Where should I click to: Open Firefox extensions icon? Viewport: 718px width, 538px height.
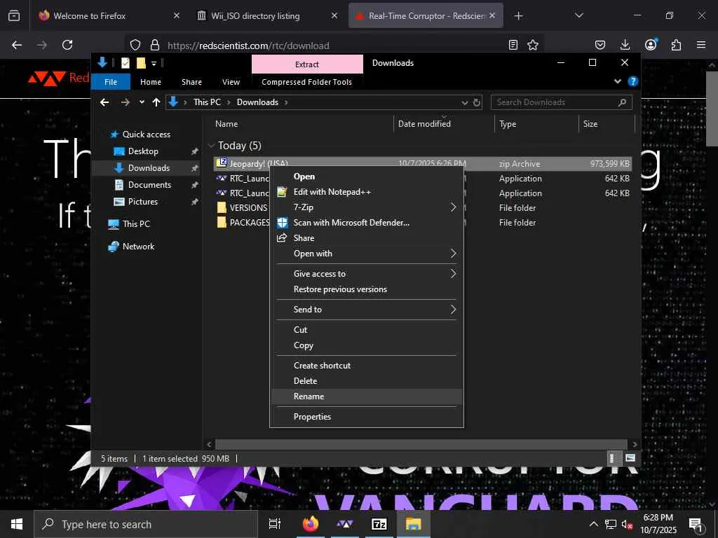[676, 45]
